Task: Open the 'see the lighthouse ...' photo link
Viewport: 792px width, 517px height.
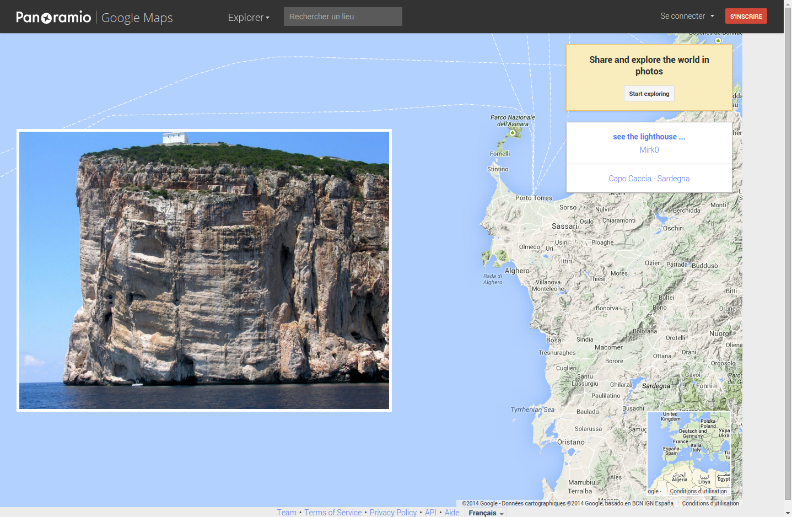Action: (x=649, y=137)
